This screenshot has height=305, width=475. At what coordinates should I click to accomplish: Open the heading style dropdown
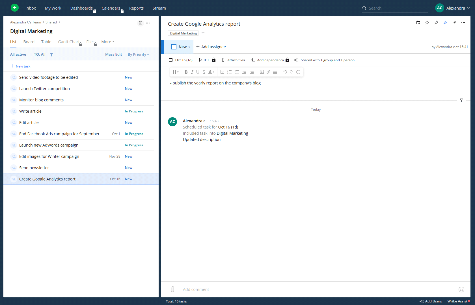pyautogui.click(x=175, y=72)
